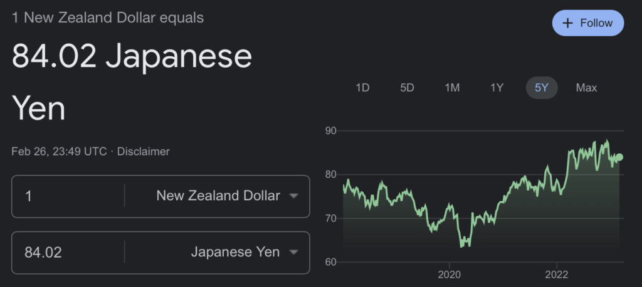
Task: Click the chart's lowest dip near 2020
Action: point(462,246)
